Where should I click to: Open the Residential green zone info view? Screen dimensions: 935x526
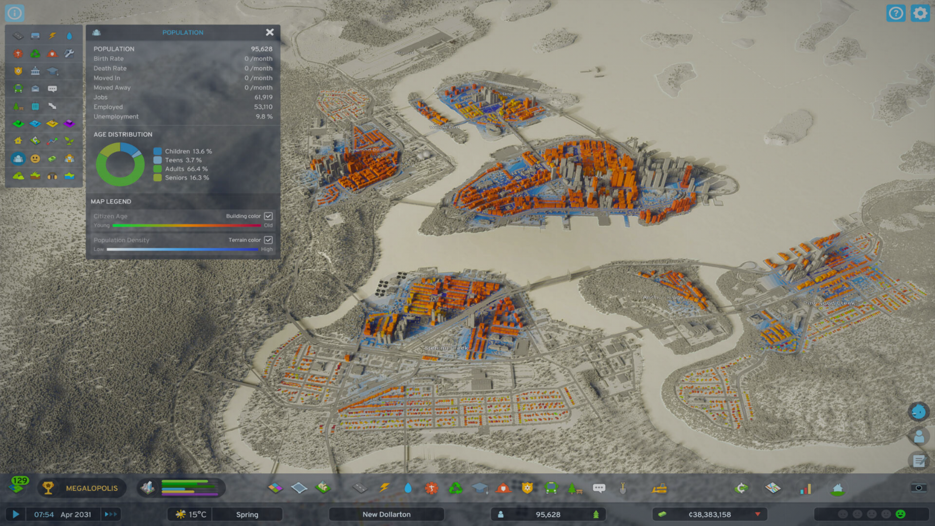[x=18, y=123]
